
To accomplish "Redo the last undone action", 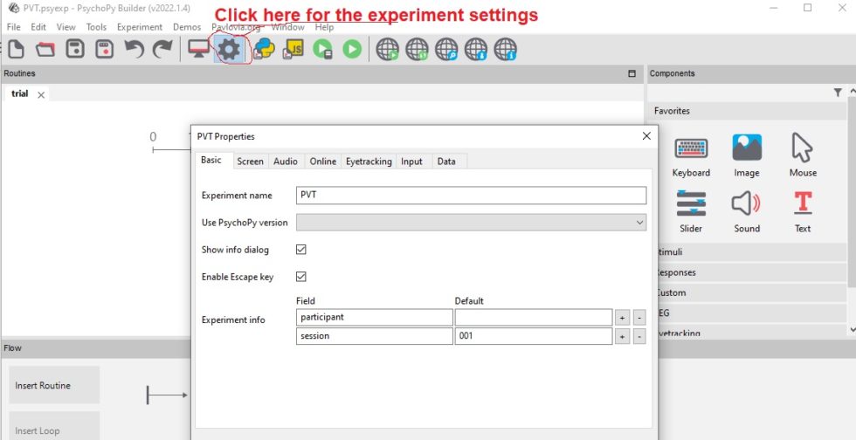I will [162, 49].
